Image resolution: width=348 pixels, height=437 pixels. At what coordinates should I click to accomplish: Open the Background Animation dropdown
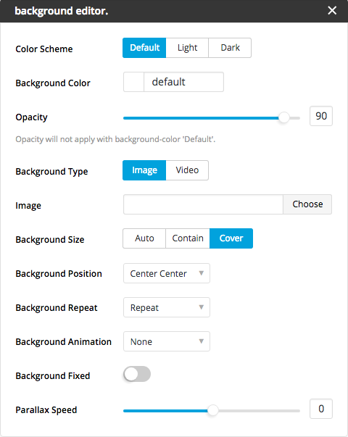167,341
